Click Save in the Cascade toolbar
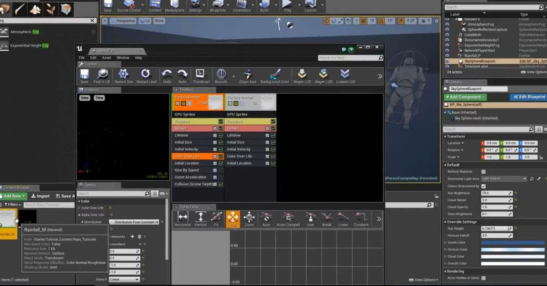This screenshot has height=286, width=547. pyautogui.click(x=84, y=76)
